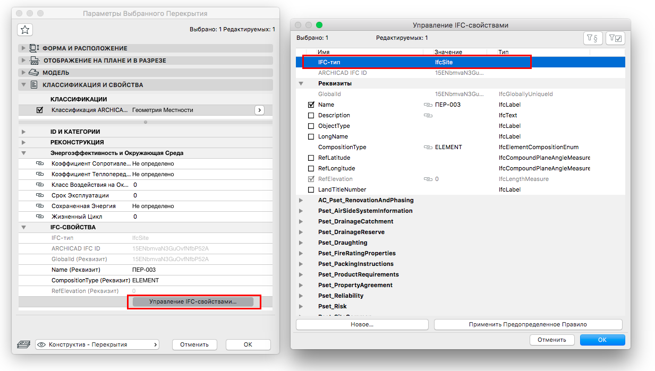Click OK in Параметры Перекрытия window

(x=248, y=344)
